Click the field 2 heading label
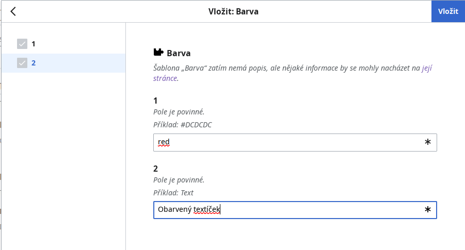Image resolution: width=465 pixels, height=250 pixels. [x=155, y=169]
